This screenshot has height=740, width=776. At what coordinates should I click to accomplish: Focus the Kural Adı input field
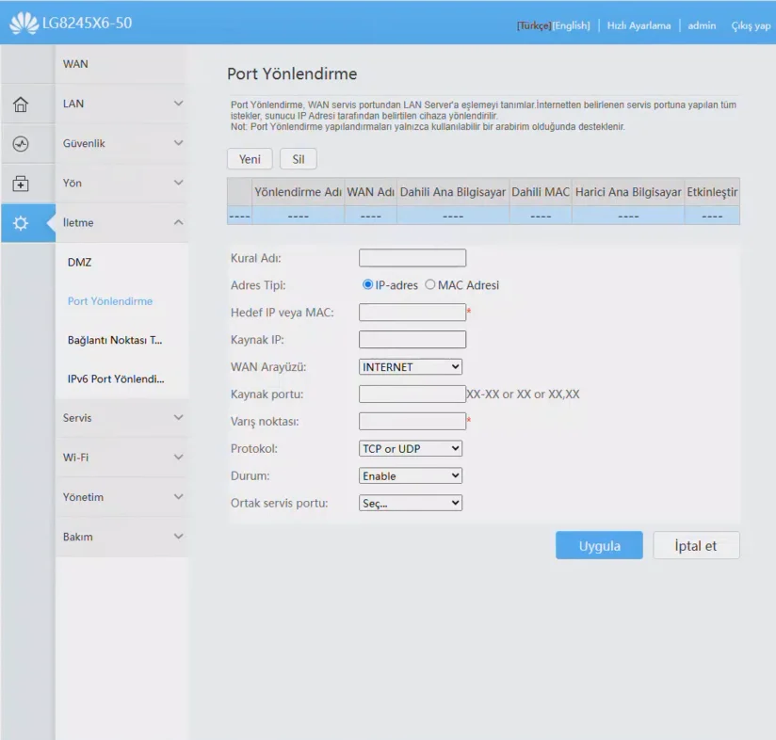coord(412,258)
